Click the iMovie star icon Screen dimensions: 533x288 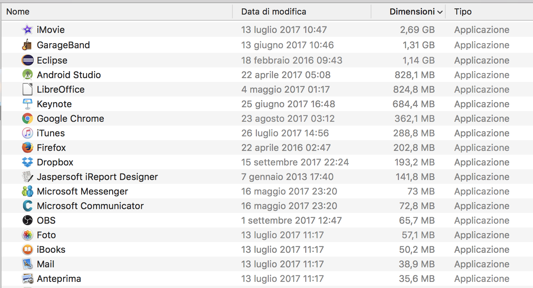[x=27, y=29]
